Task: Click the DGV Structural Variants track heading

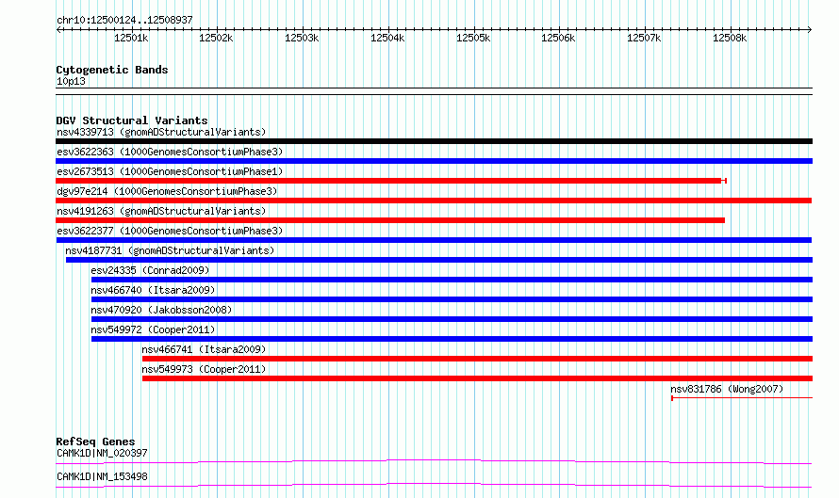Action: click(132, 120)
